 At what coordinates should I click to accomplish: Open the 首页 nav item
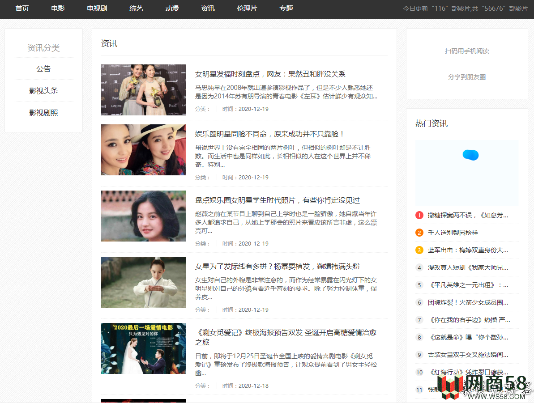point(22,8)
